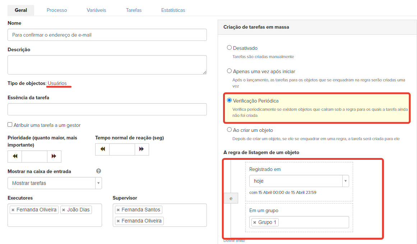Remove Fernanda Santos from Supervisor
Image resolution: width=417 pixels, height=244 pixels.
[118, 210]
